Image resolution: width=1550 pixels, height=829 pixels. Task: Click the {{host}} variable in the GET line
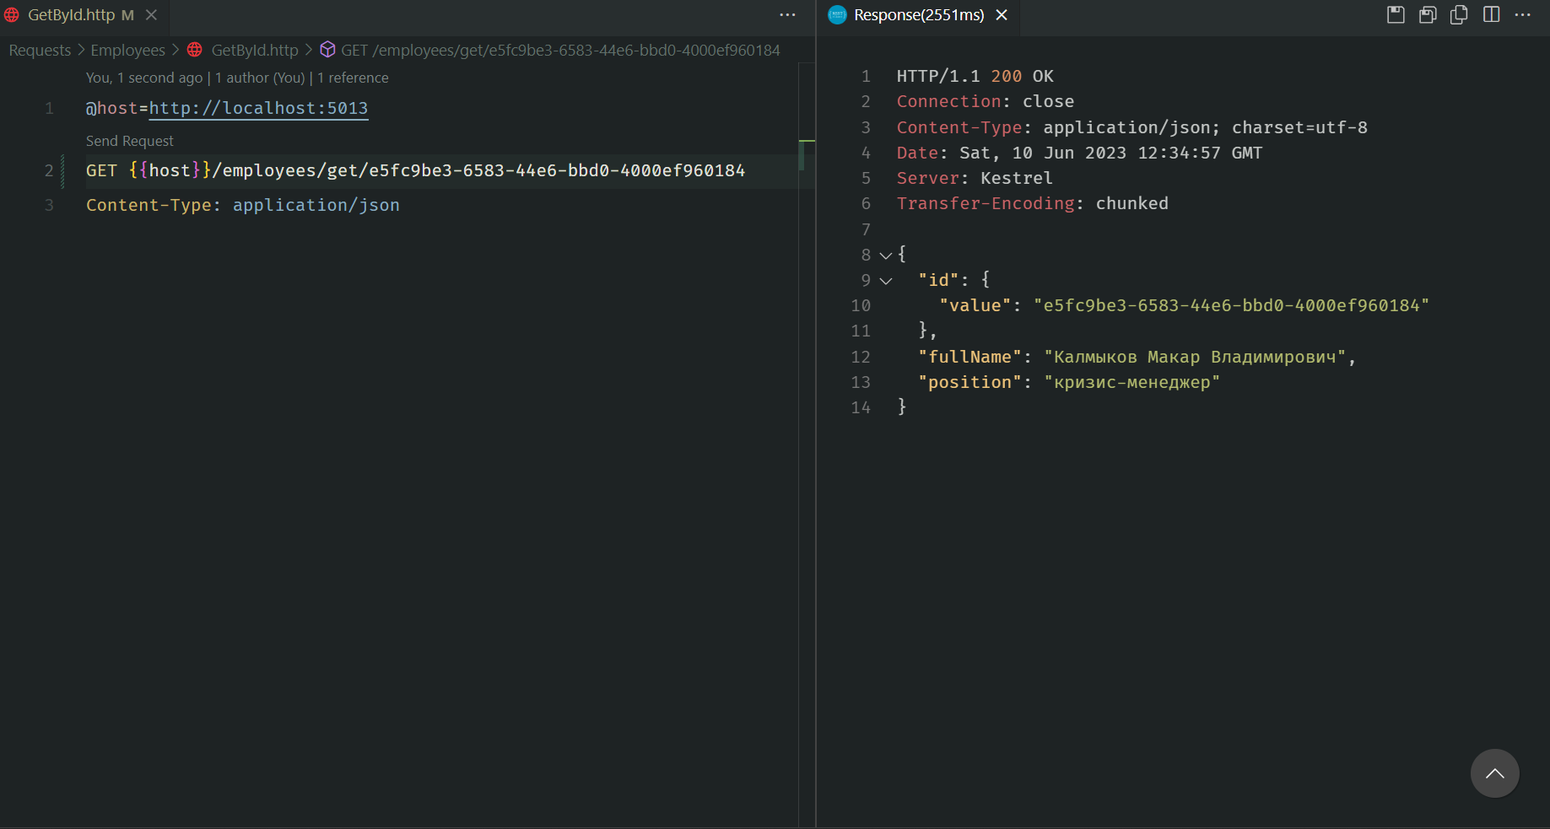[170, 170]
